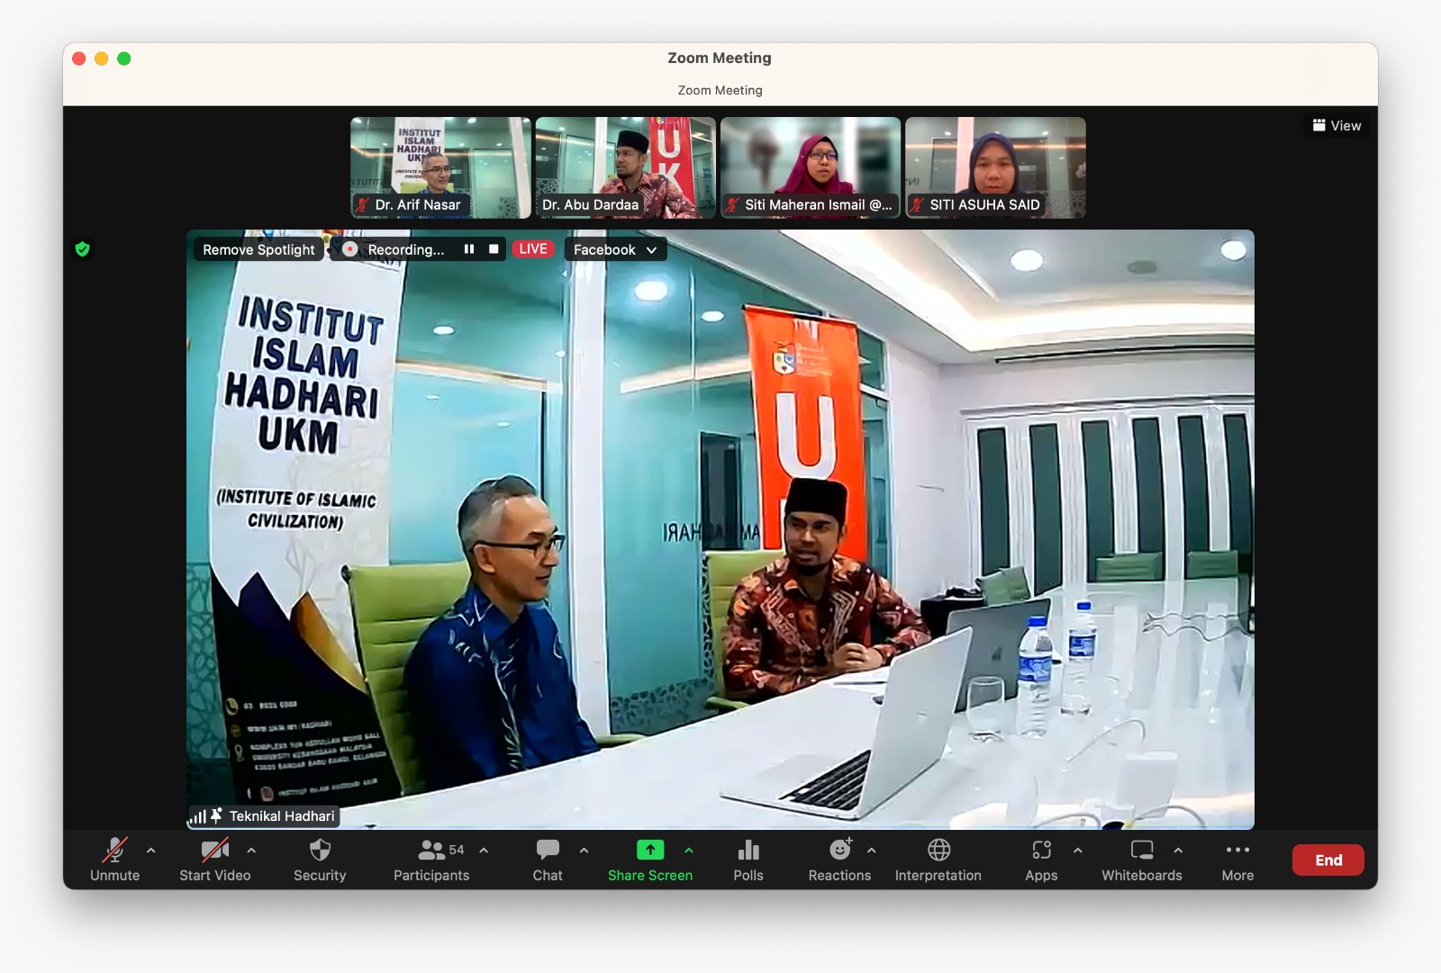Expand audio options arrow beside Unmute
1441x973 pixels.
(x=151, y=850)
